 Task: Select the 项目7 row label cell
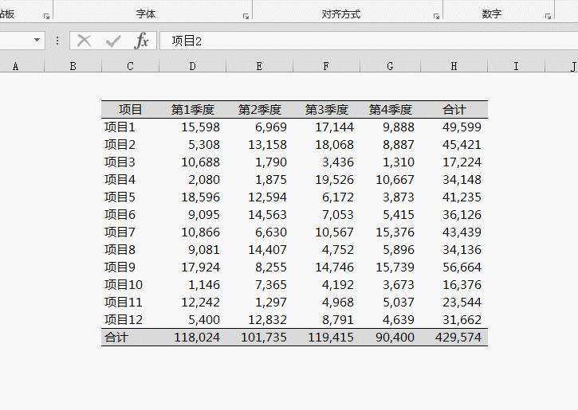point(130,232)
